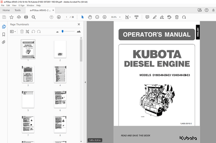Viewport: 216px width, 143px height.
Task: Select page 5 thumbnail
Action: click(28, 100)
